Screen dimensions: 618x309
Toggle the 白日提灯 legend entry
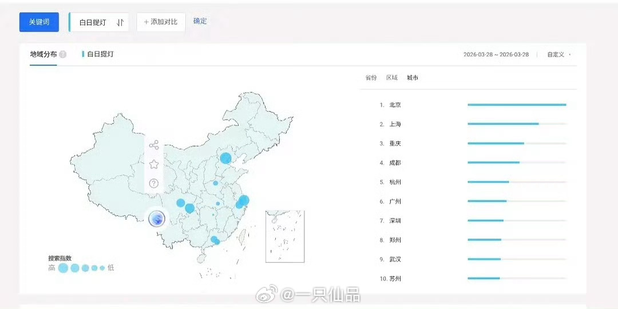(x=98, y=54)
